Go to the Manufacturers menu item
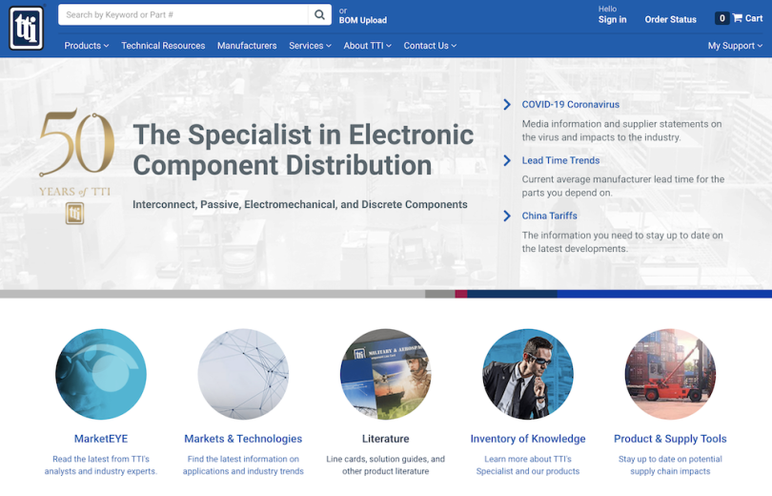The width and height of the screenshot is (772, 496). [x=247, y=46]
